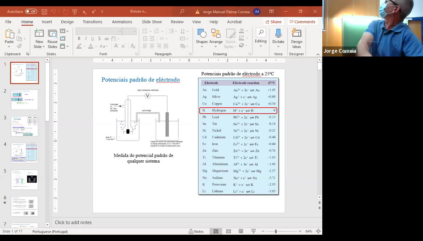The image size is (423, 241).
Task: Click the New Slide icon
Action: pos(39,34)
